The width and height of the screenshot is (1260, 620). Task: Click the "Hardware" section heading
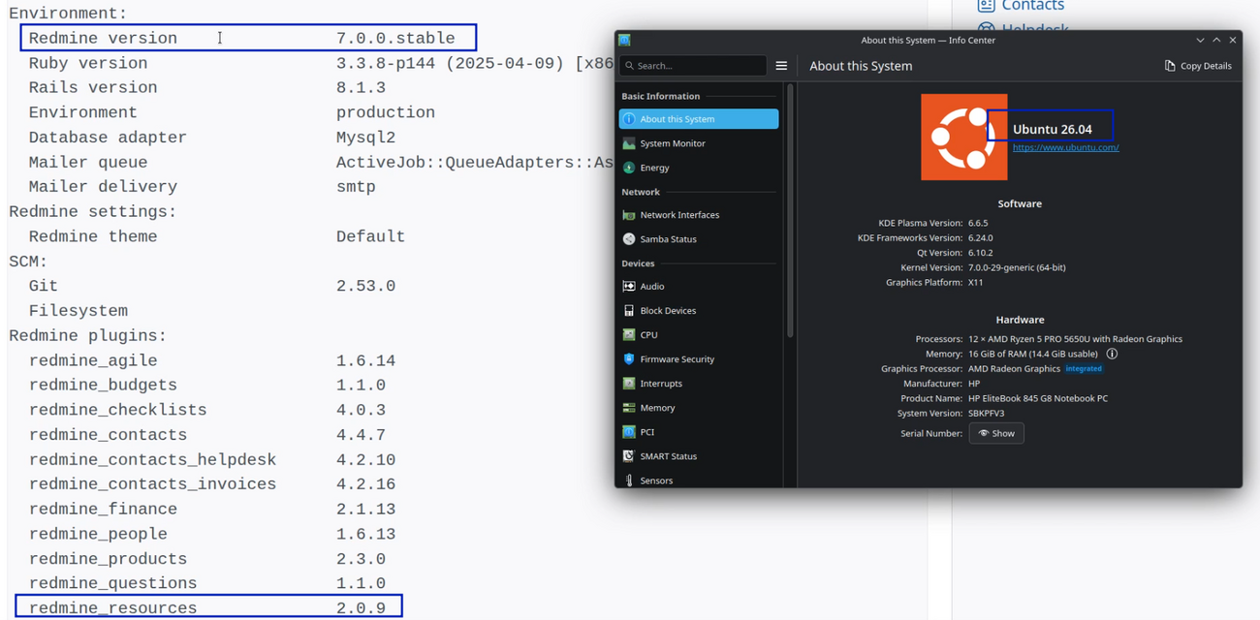[1020, 319]
